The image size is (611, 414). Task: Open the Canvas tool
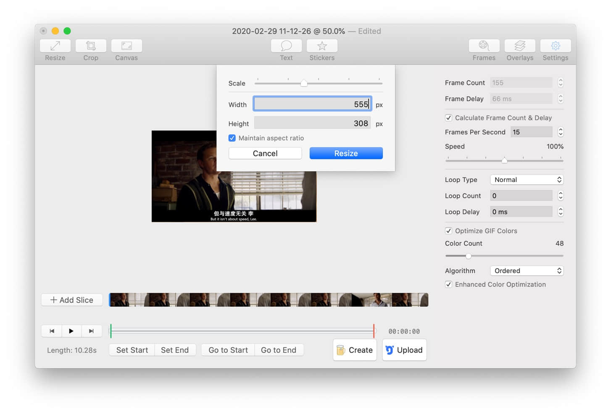click(126, 46)
